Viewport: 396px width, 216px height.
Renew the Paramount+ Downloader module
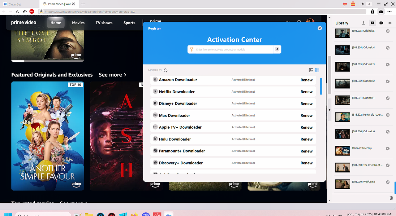coord(307,151)
